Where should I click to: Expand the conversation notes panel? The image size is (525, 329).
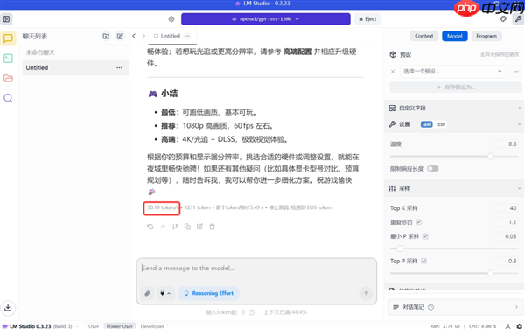point(455,307)
